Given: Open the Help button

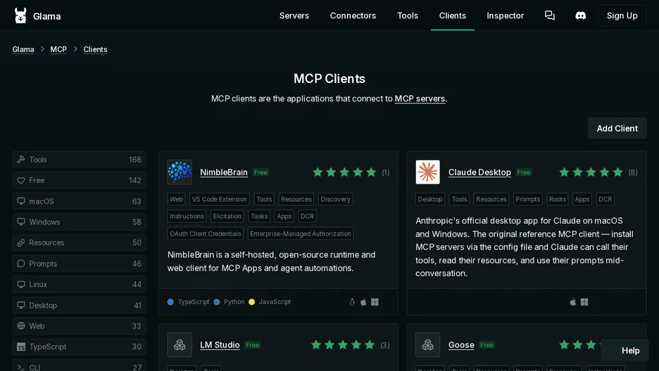Looking at the screenshot, I should click(x=625, y=350).
